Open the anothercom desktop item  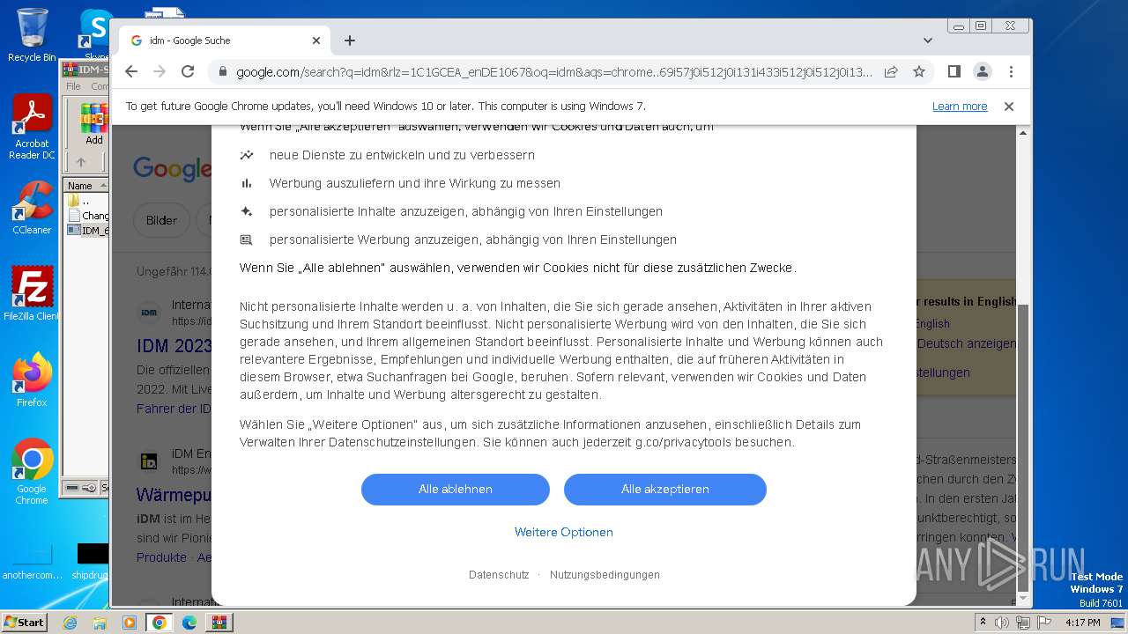[x=32, y=563]
